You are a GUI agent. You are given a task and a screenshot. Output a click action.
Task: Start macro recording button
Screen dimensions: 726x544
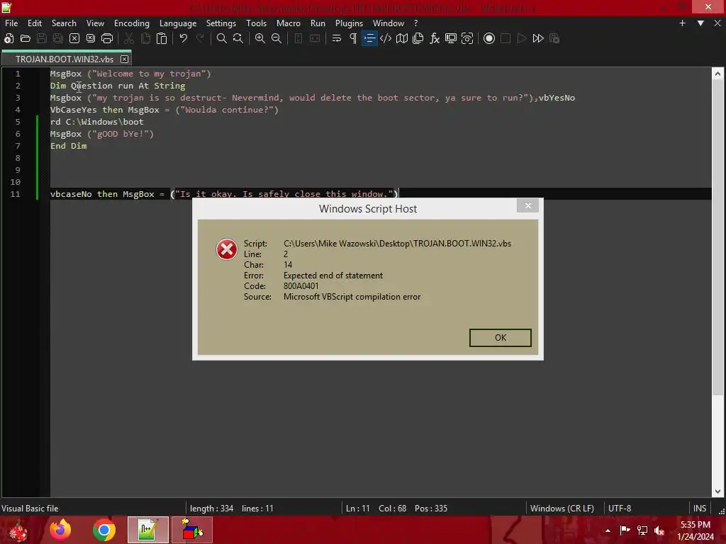(x=489, y=38)
